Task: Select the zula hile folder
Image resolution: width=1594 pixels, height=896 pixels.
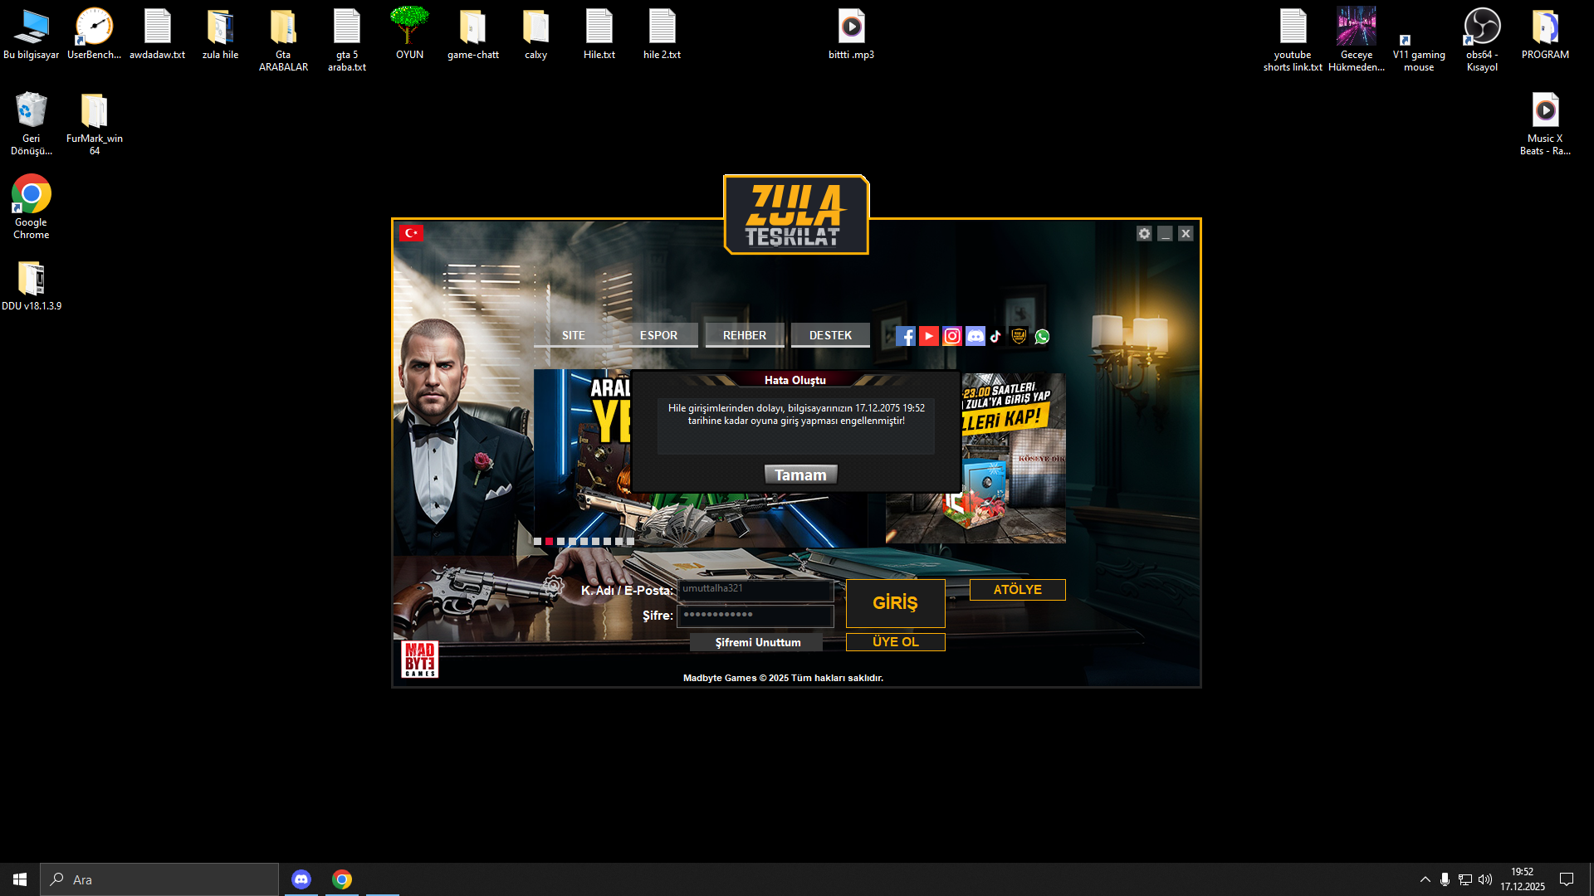Action: [x=220, y=34]
